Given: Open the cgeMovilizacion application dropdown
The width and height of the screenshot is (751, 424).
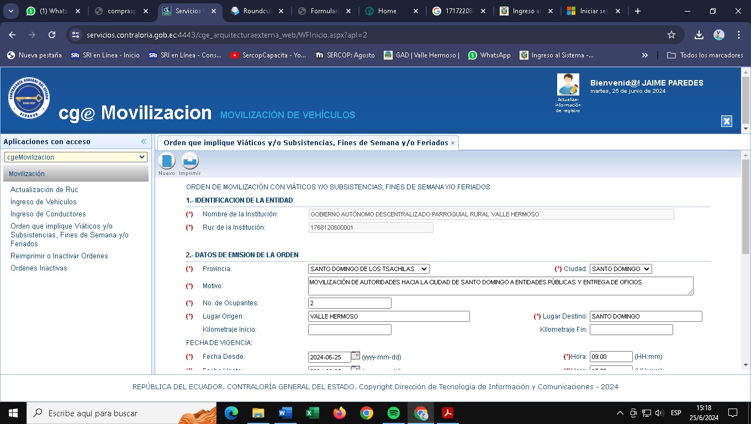Looking at the screenshot, I should tap(76, 157).
